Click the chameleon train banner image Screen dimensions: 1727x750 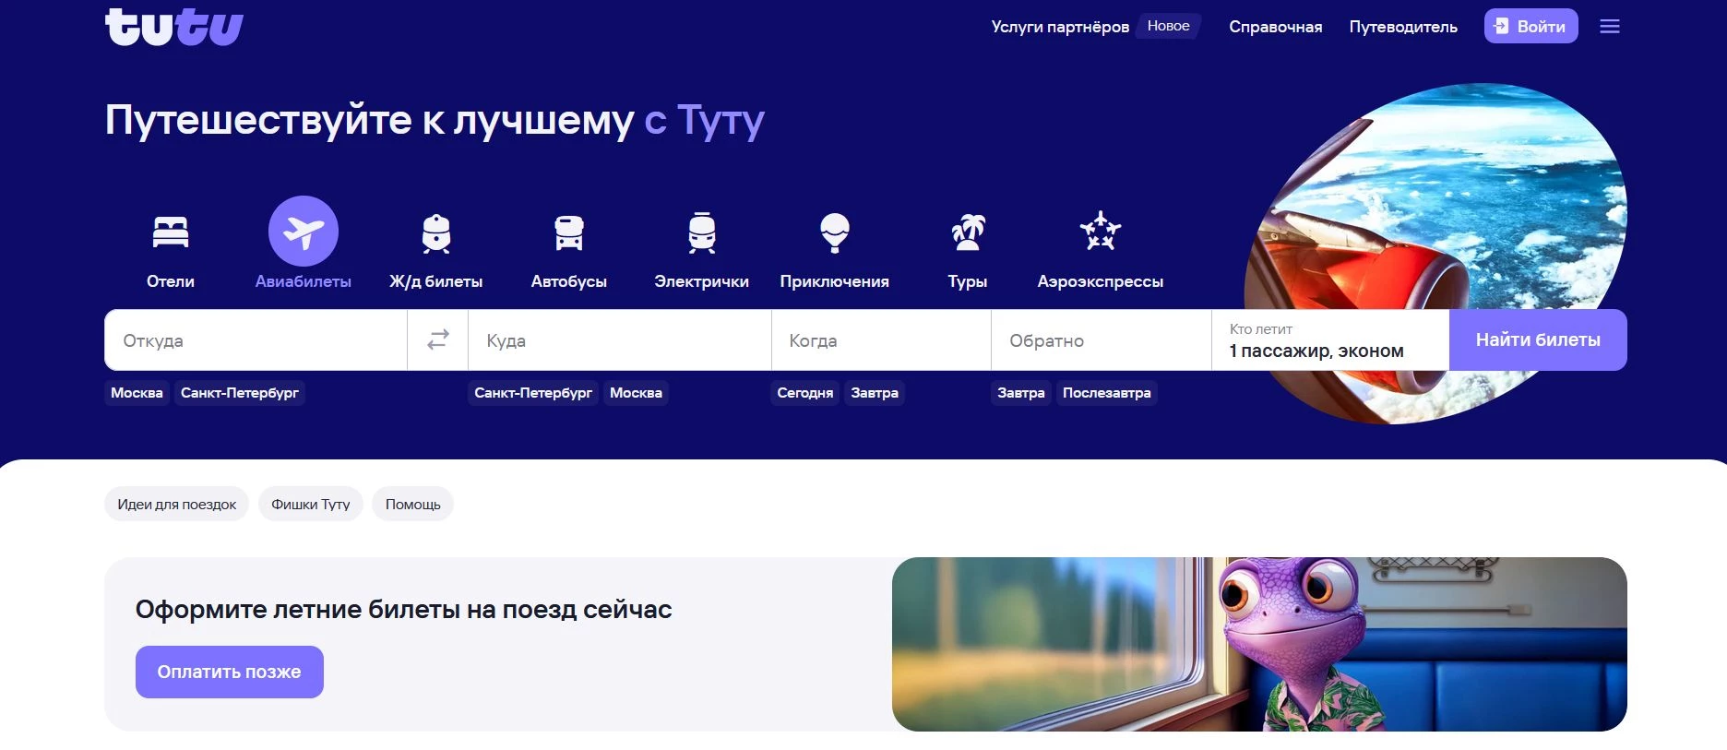[1259, 644]
